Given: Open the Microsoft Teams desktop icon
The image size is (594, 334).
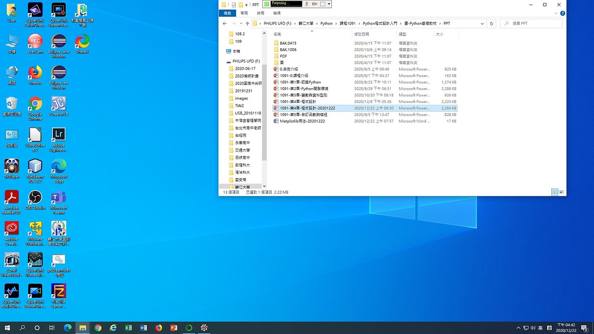Looking at the screenshot, I should (58, 202).
